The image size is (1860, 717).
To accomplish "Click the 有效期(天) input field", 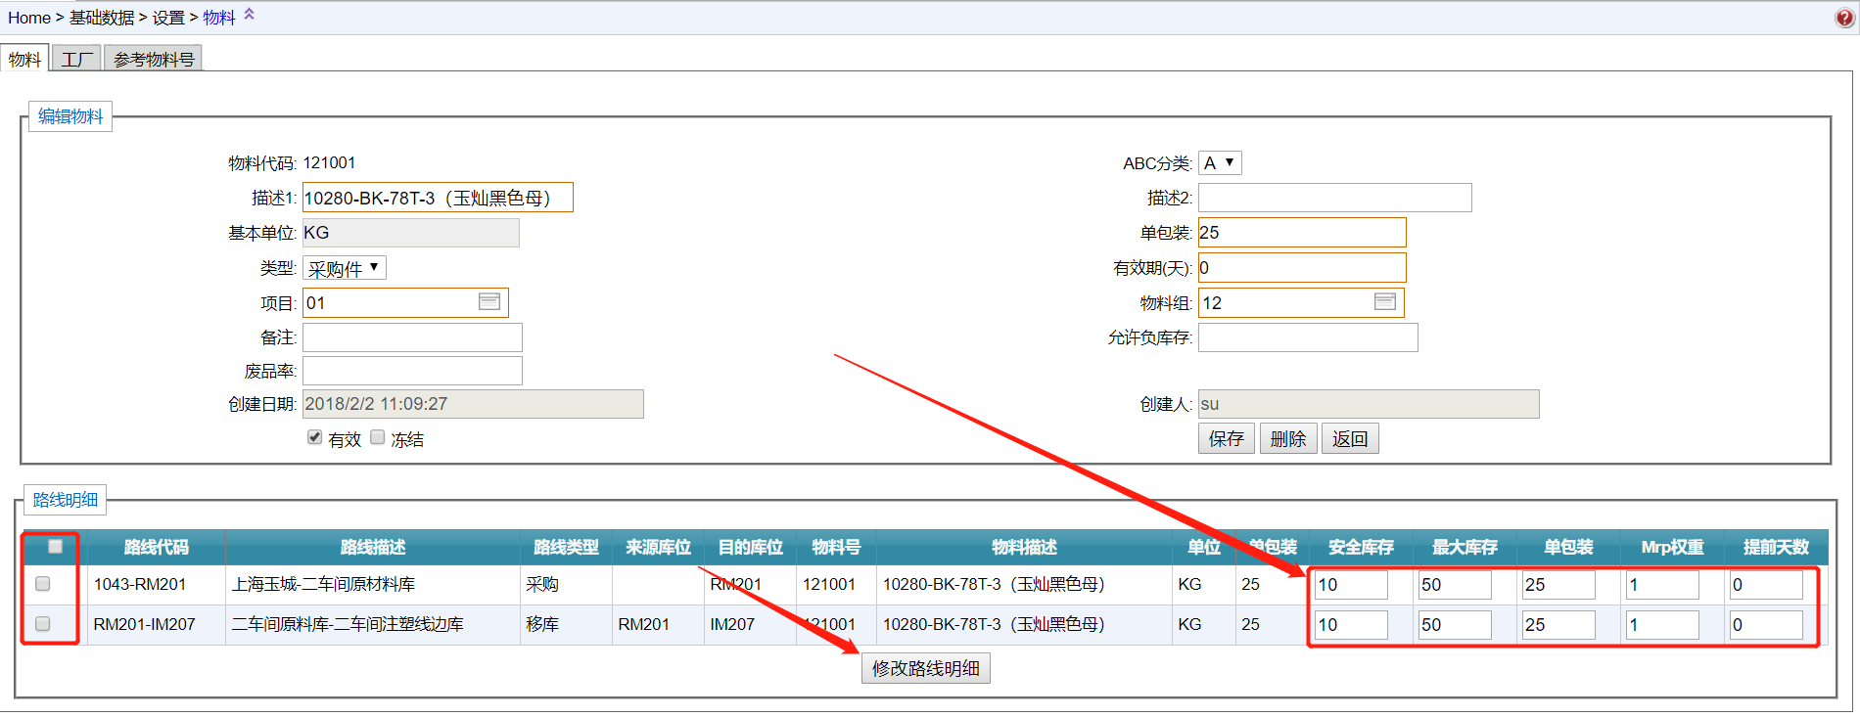I will 1302,268.
